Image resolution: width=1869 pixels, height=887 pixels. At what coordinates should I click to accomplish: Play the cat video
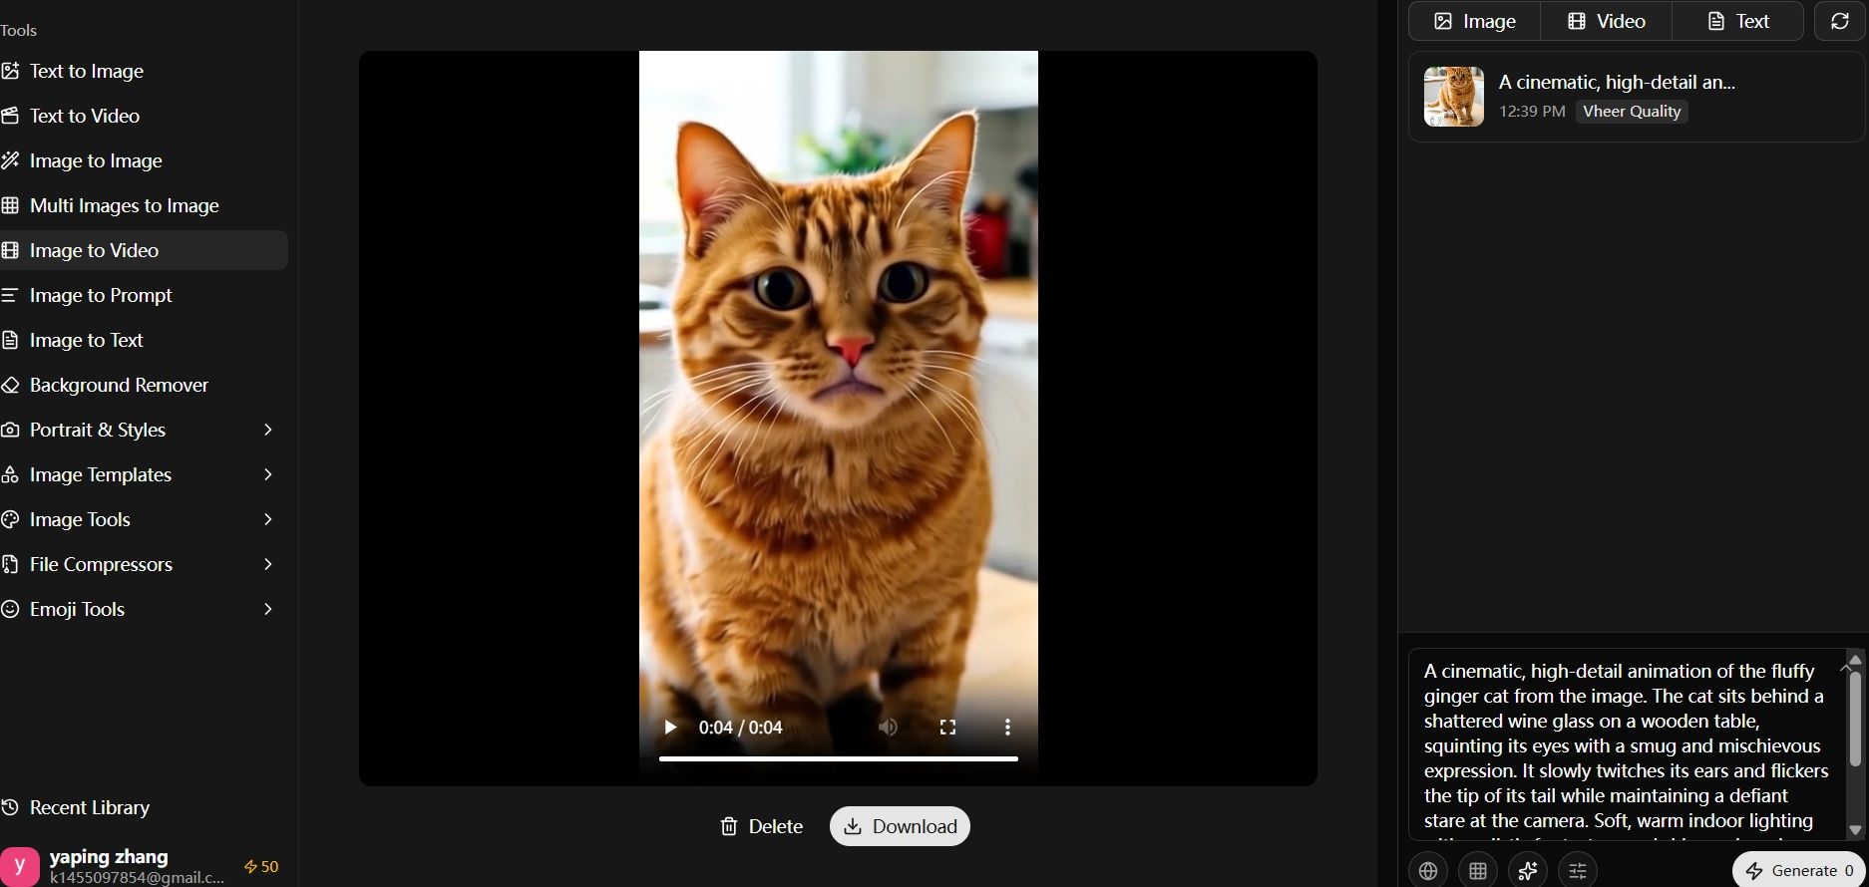(x=670, y=728)
